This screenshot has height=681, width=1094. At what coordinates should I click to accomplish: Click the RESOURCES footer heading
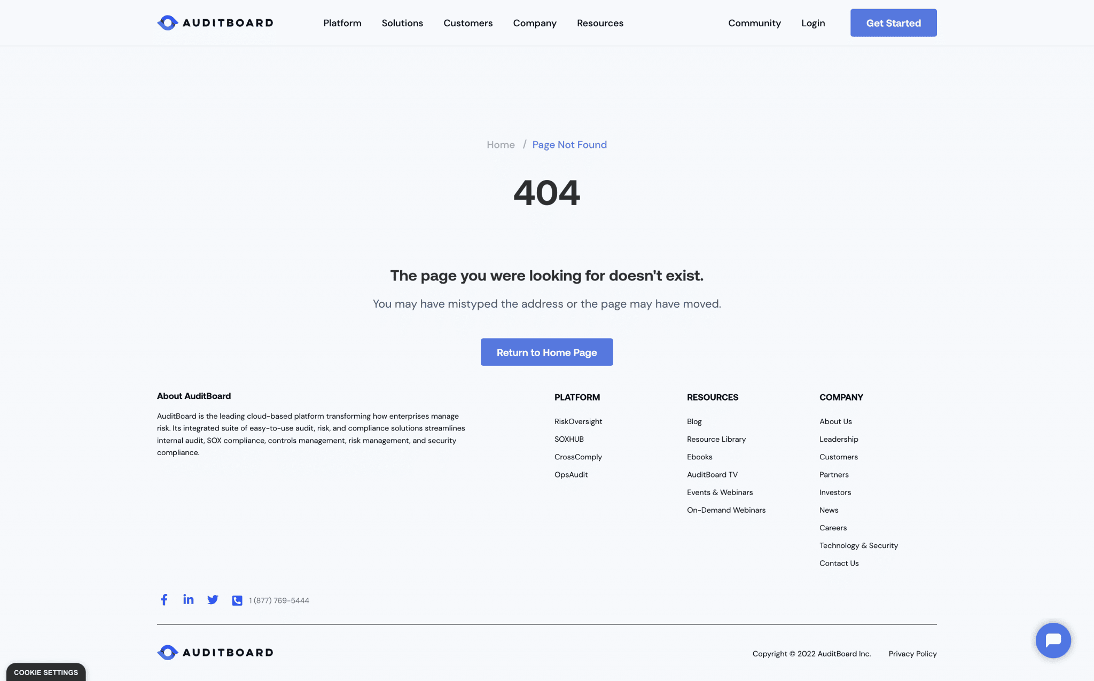click(x=712, y=397)
